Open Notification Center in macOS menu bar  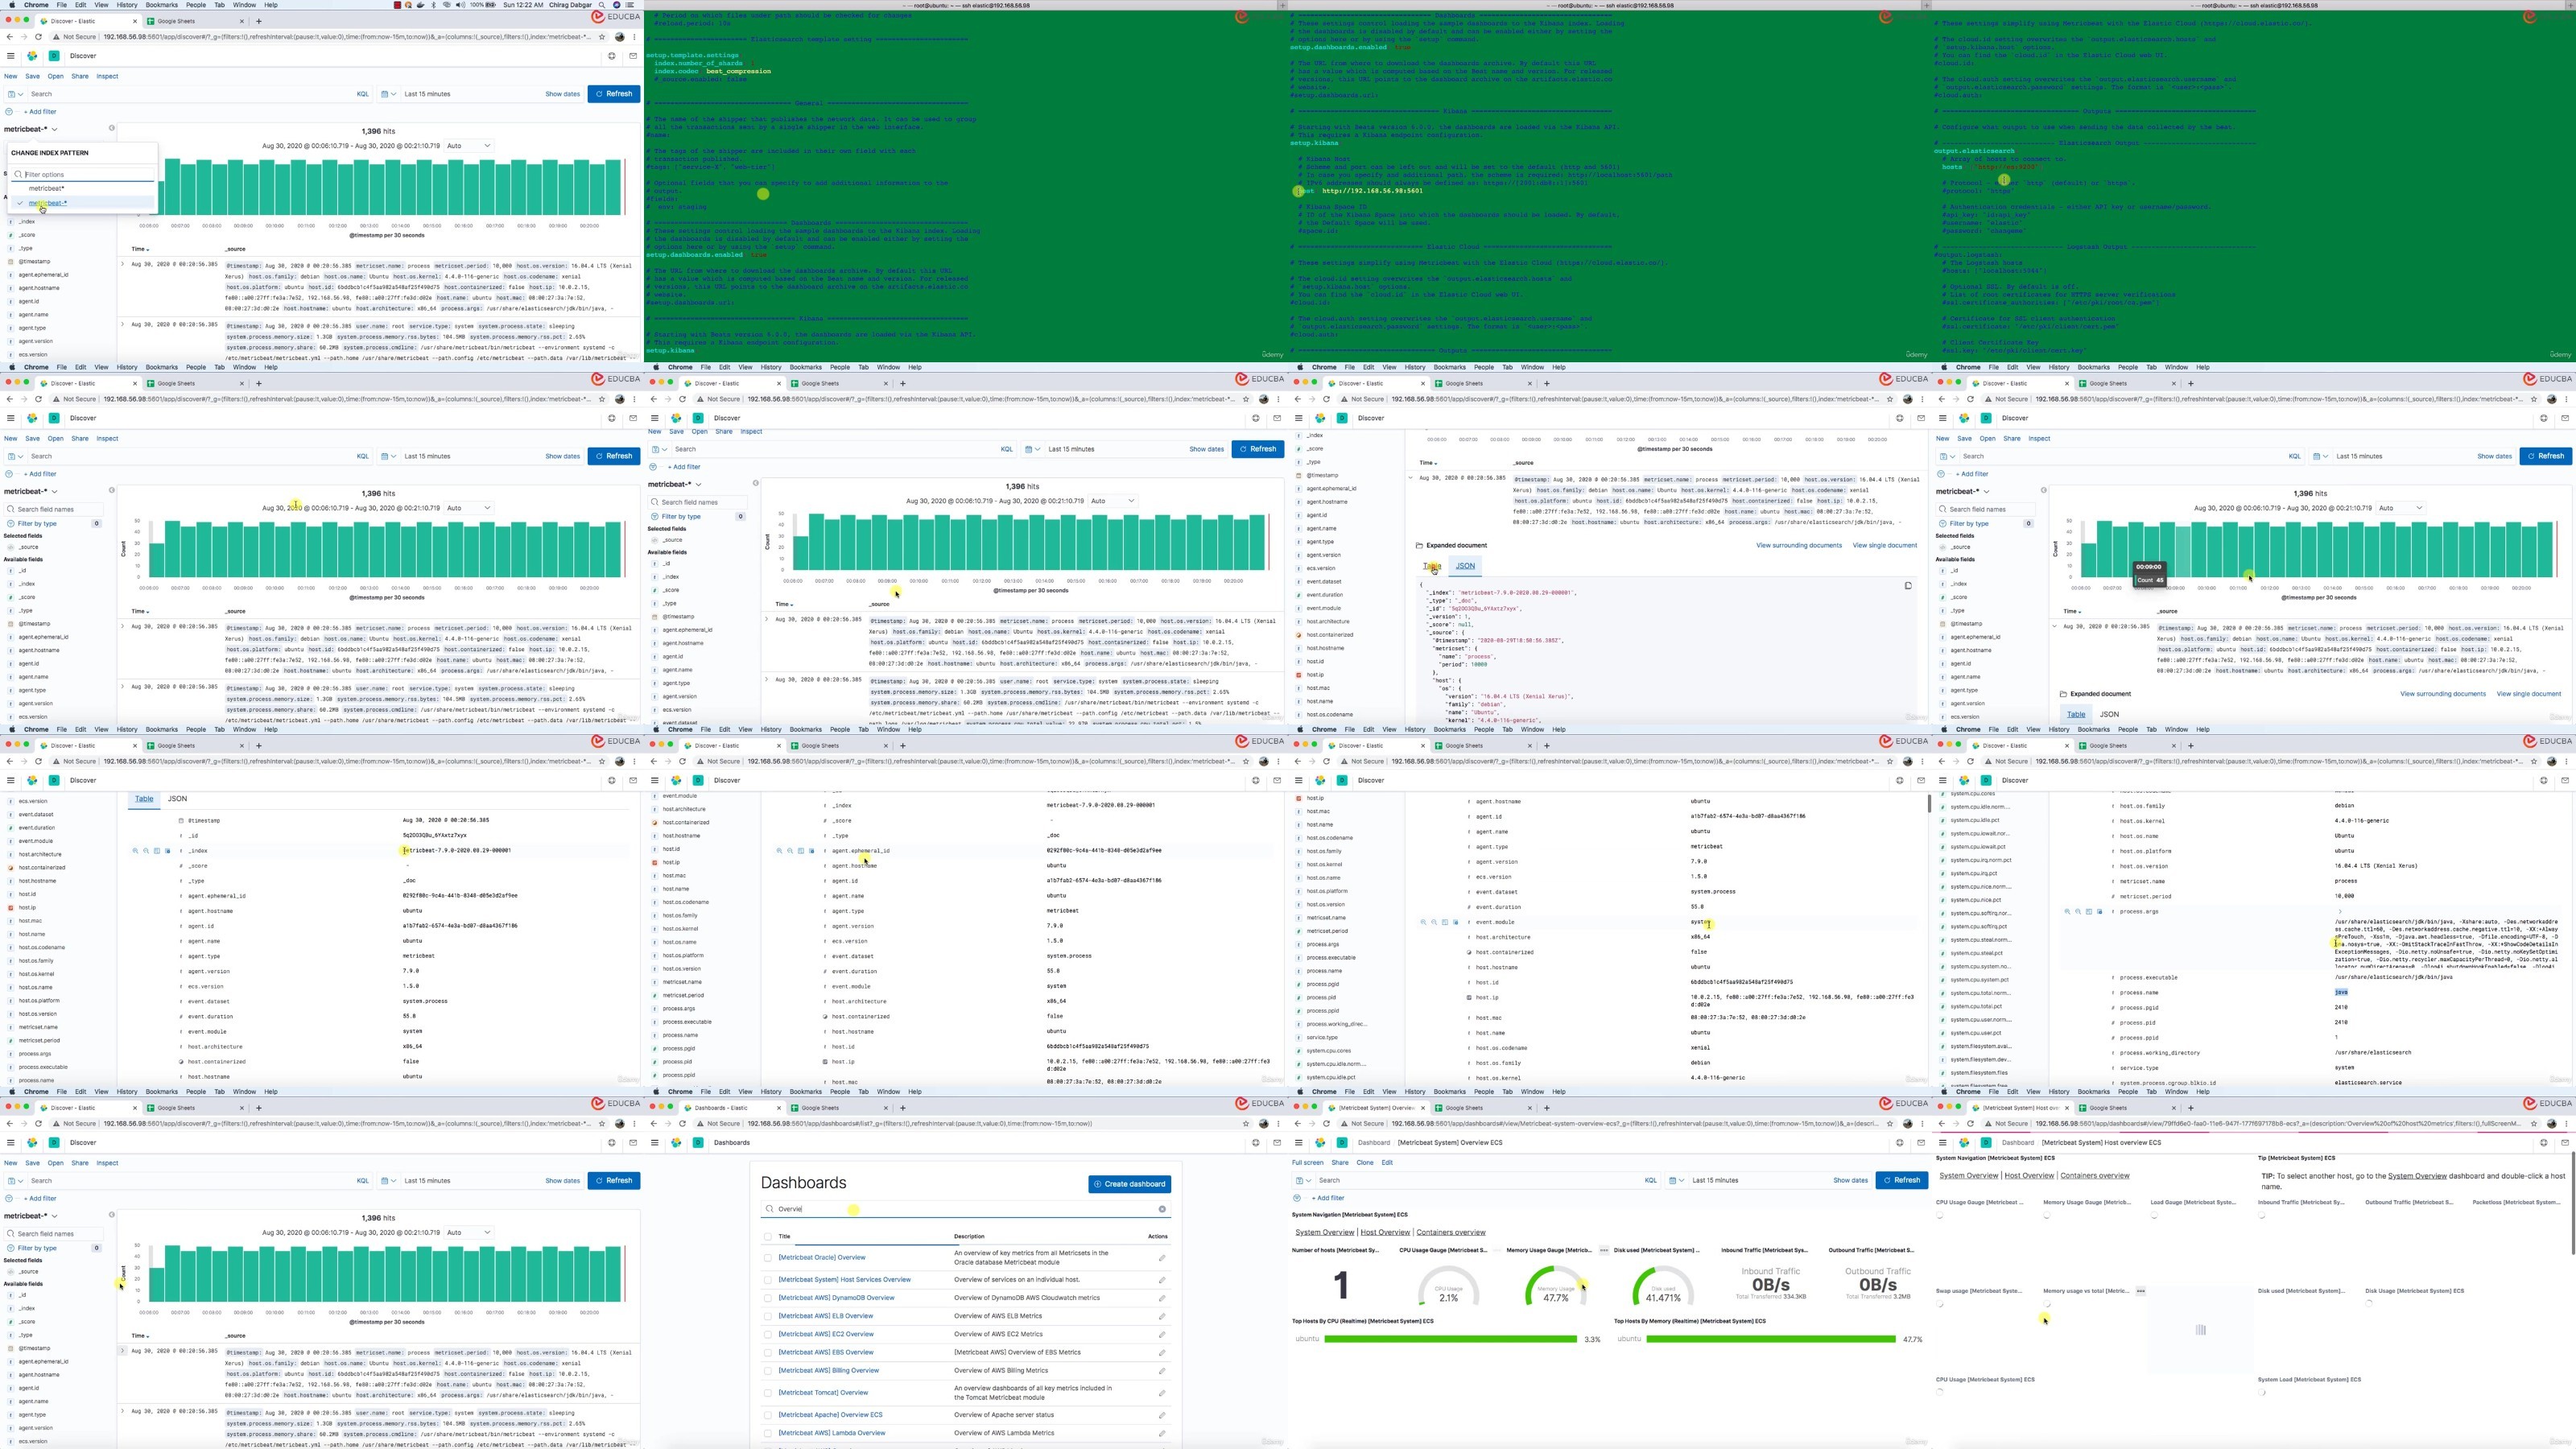tap(632, 5)
